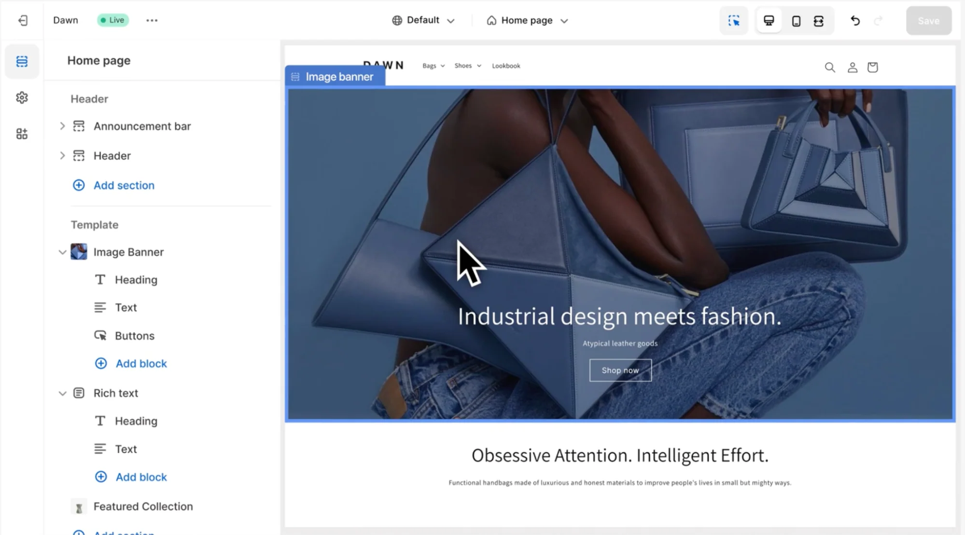965x535 pixels.
Task: Add a block under Rich text
Action: (x=131, y=477)
